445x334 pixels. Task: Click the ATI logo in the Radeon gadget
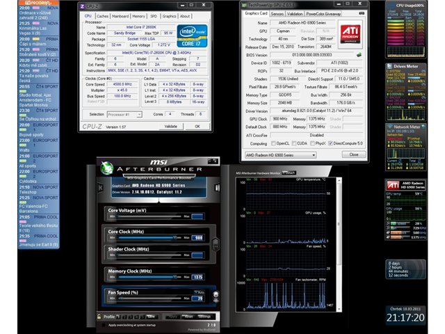pos(394,186)
